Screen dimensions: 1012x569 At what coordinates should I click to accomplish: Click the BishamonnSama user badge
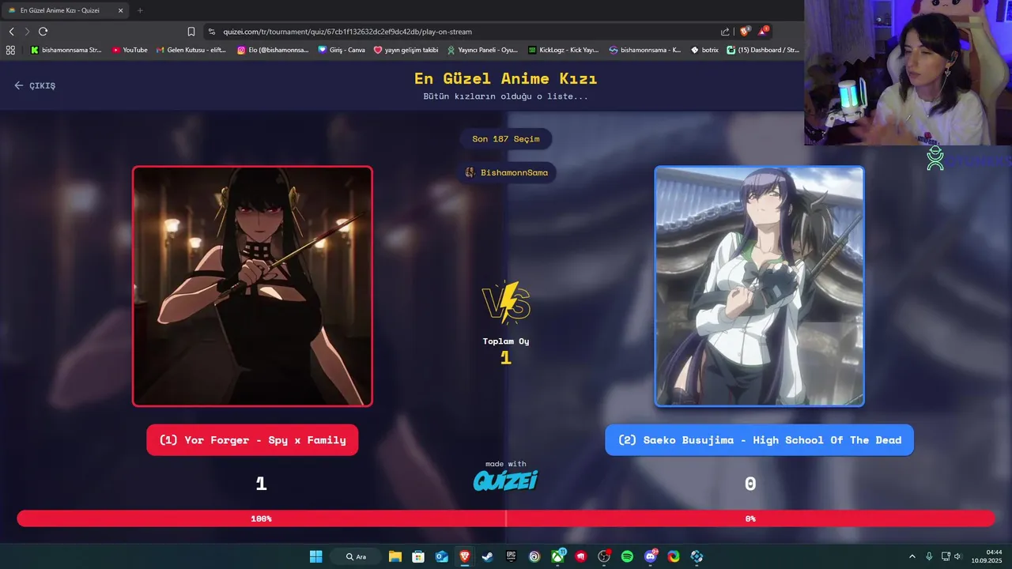click(x=506, y=172)
